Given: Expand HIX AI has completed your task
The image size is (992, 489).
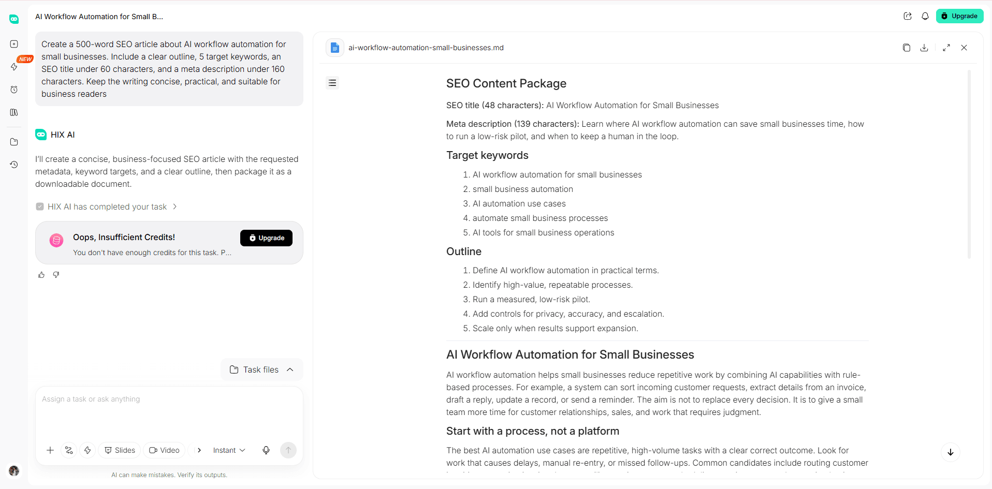Looking at the screenshot, I should pyautogui.click(x=107, y=206).
